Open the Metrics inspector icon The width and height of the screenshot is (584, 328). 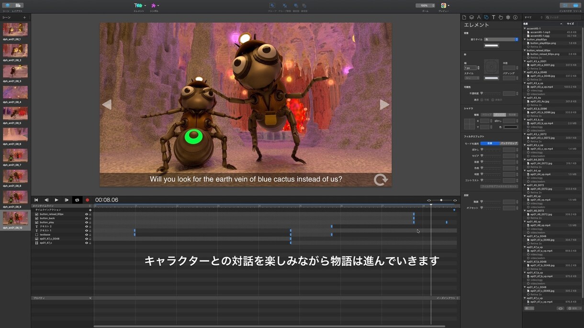tap(479, 17)
